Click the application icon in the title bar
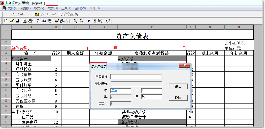The width and height of the screenshot is (265, 129). tap(3, 3)
